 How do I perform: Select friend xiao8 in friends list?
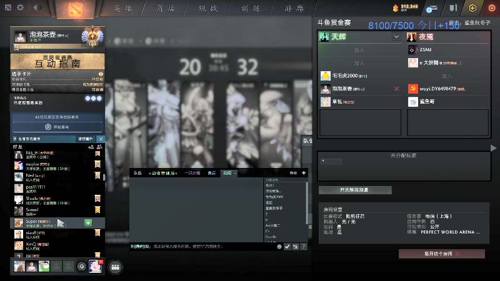tap(57, 235)
